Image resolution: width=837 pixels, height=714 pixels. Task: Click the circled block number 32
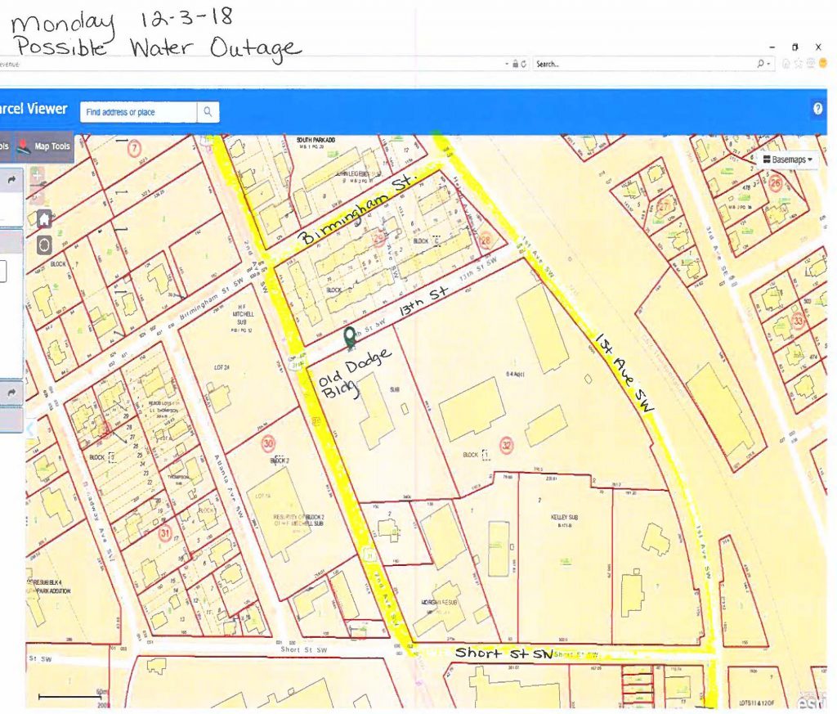(507, 445)
